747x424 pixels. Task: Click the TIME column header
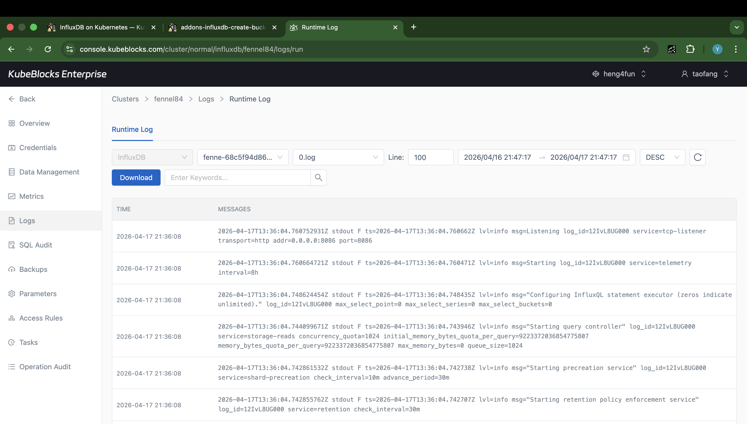(123, 209)
